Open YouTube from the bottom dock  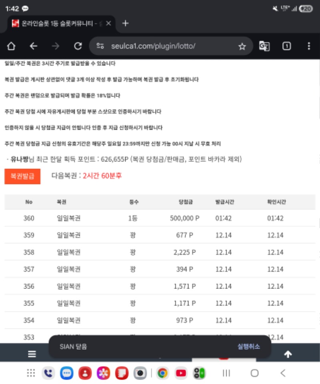pos(182,373)
